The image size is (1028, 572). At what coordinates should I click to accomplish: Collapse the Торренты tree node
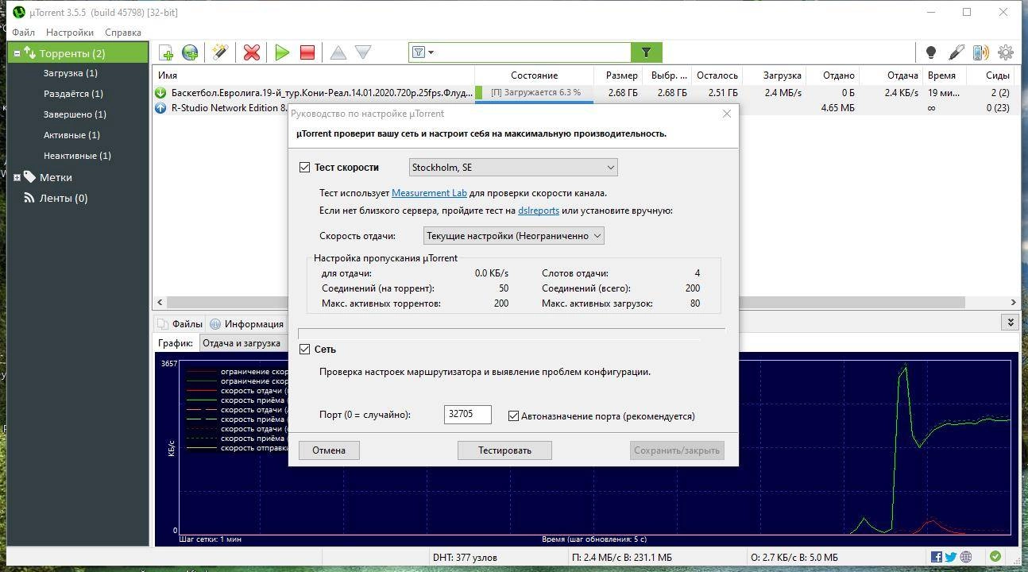(x=17, y=53)
